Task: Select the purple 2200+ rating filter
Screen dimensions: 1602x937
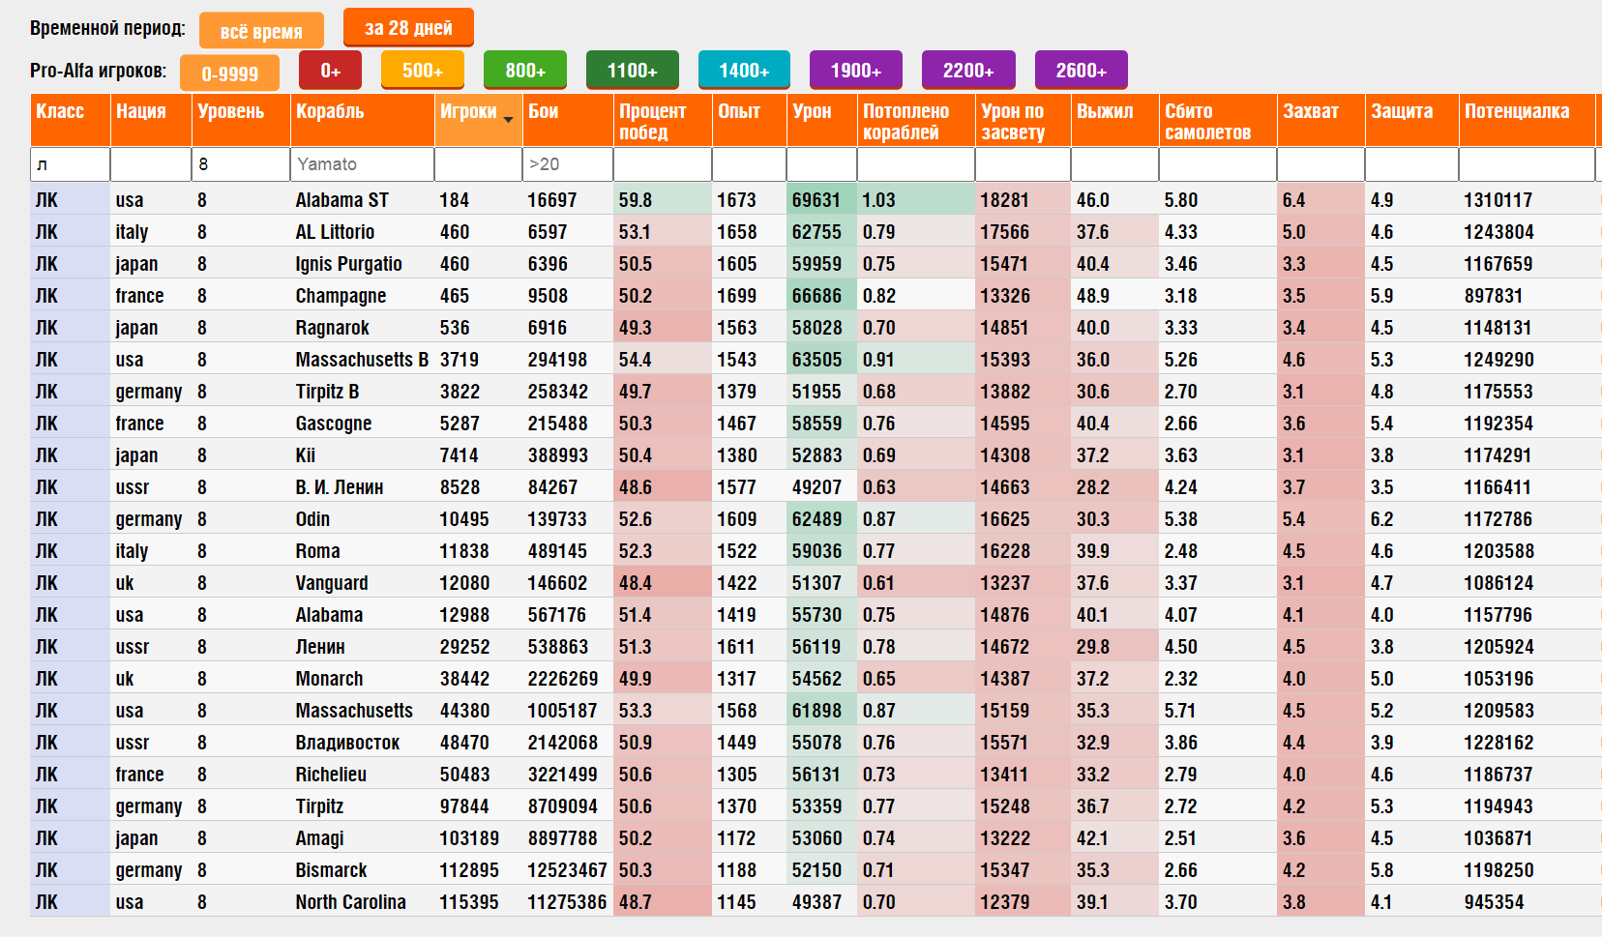Action: point(968,71)
